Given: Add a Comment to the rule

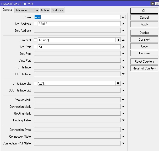Looking at the screenshot, I should point(144,40).
